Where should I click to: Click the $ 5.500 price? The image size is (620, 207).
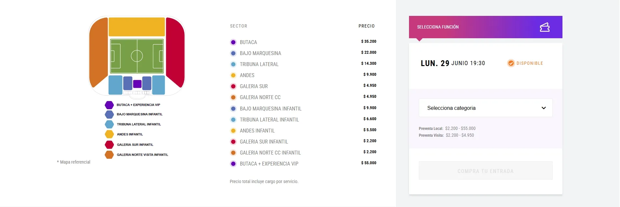(x=370, y=130)
